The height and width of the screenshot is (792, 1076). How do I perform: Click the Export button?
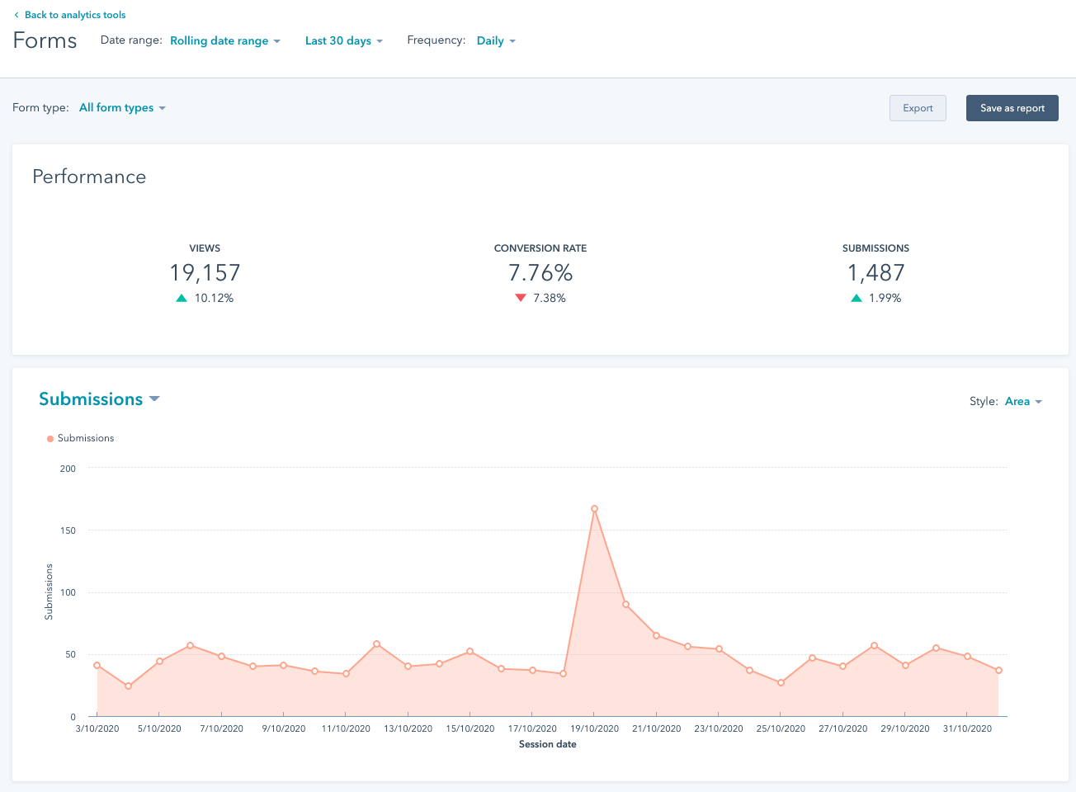[918, 108]
